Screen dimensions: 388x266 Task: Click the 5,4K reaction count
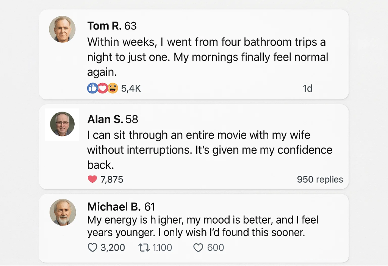(x=131, y=89)
